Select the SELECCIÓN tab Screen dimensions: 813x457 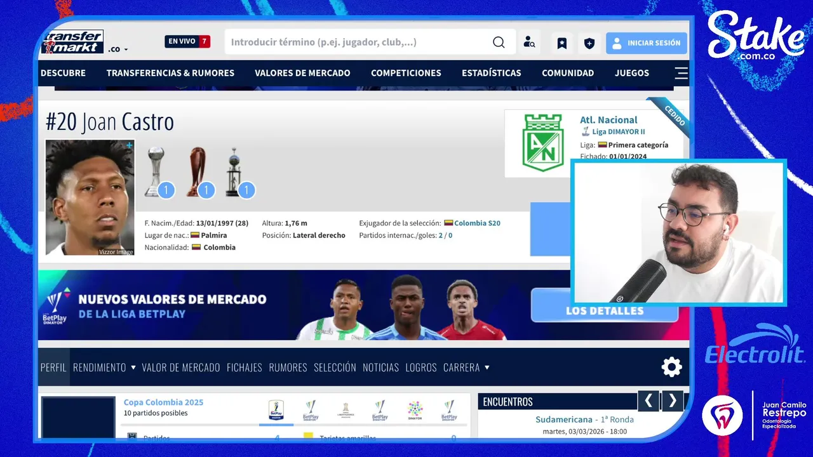tap(335, 368)
